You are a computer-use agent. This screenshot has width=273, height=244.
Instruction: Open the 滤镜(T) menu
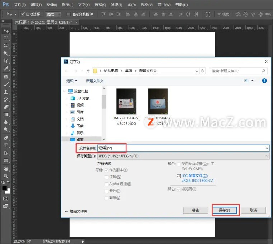(116, 5)
